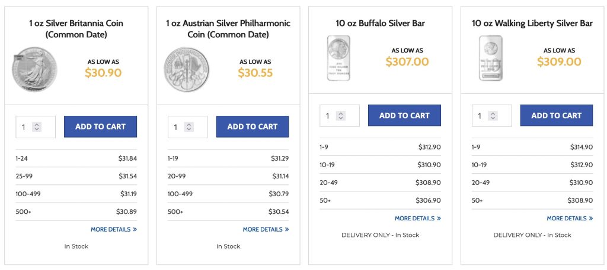The image size is (607, 270).
Task: Click the Buffalo Silver Bar quantity stepper
Action: [341, 116]
